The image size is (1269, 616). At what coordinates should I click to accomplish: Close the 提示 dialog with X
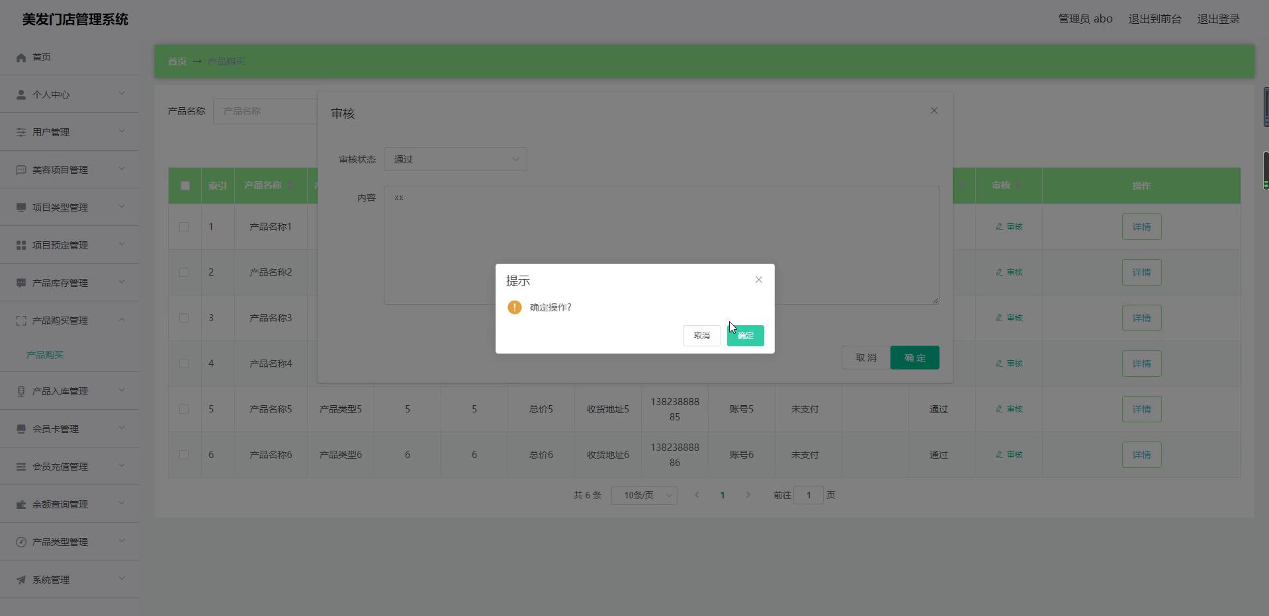(759, 280)
